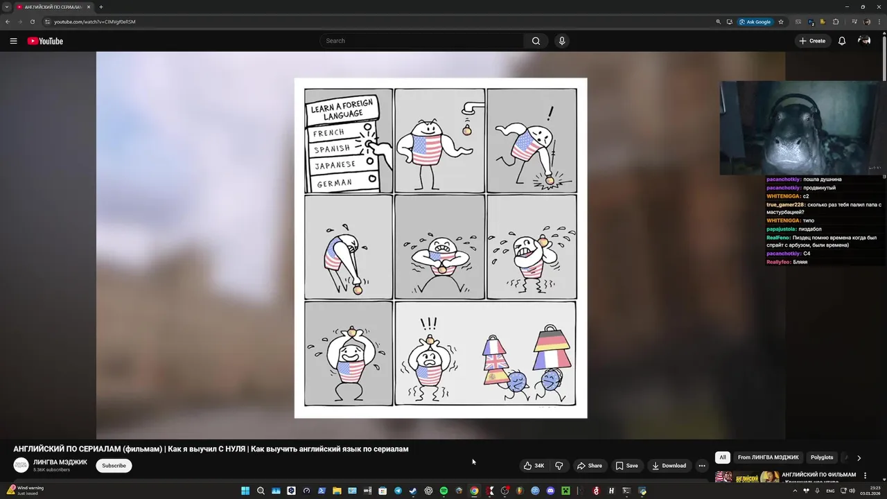Open Chrome profile avatar in toolbar
This screenshot has width=887, height=499.
point(867,21)
